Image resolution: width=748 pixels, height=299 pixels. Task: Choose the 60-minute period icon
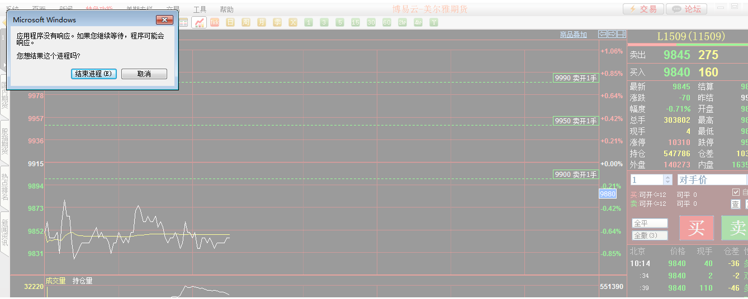click(x=387, y=22)
